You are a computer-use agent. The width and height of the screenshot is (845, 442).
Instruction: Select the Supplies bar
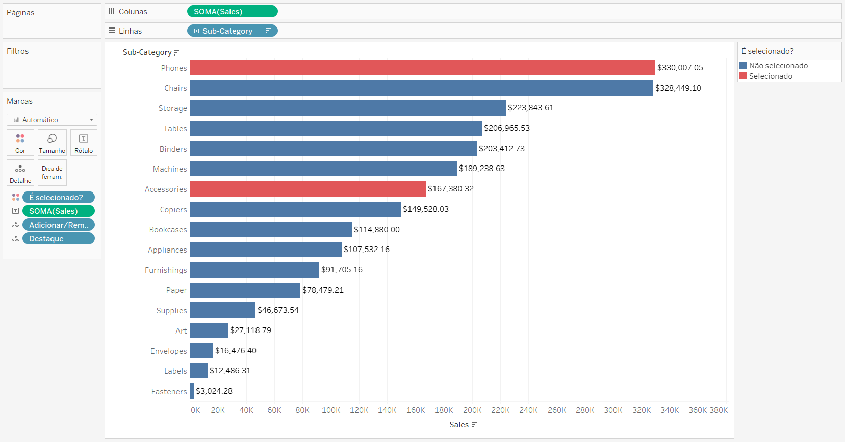pyautogui.click(x=223, y=310)
